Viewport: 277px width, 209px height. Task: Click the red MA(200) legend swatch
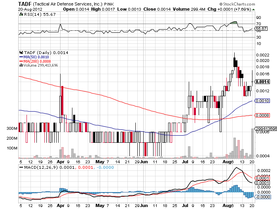tap(21, 61)
